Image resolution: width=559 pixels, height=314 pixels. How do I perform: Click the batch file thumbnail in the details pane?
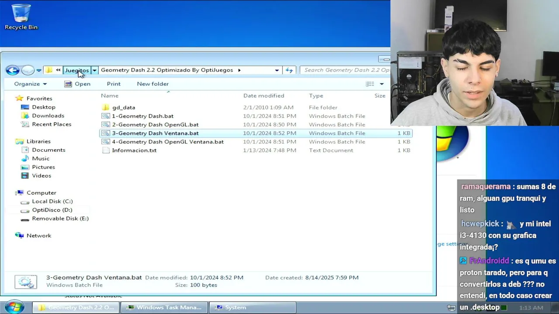click(x=26, y=282)
